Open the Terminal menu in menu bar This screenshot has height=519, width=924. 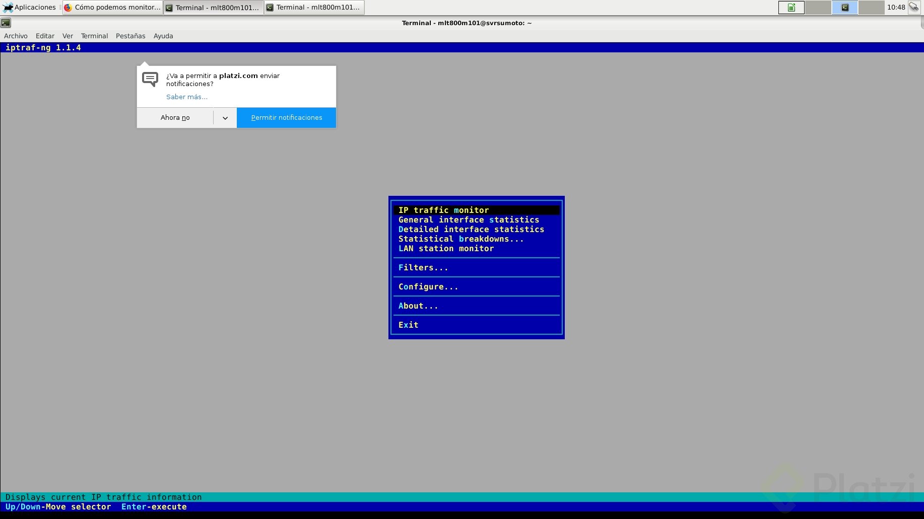[94, 36]
